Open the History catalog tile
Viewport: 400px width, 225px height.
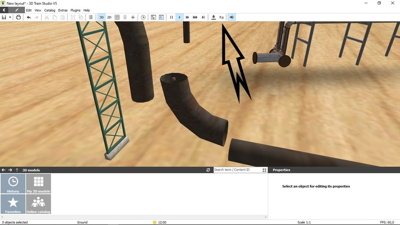(x=13, y=183)
